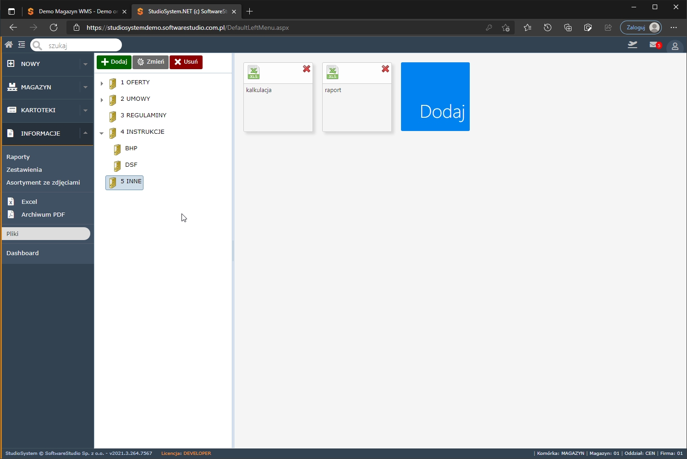Click the binder icon next to 3 REGULAMINY
This screenshot has width=687, height=459.
pos(113,116)
